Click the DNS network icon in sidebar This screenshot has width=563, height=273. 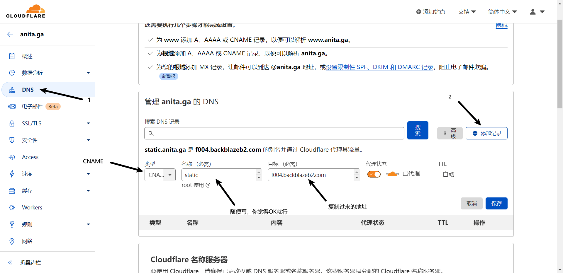click(12, 90)
